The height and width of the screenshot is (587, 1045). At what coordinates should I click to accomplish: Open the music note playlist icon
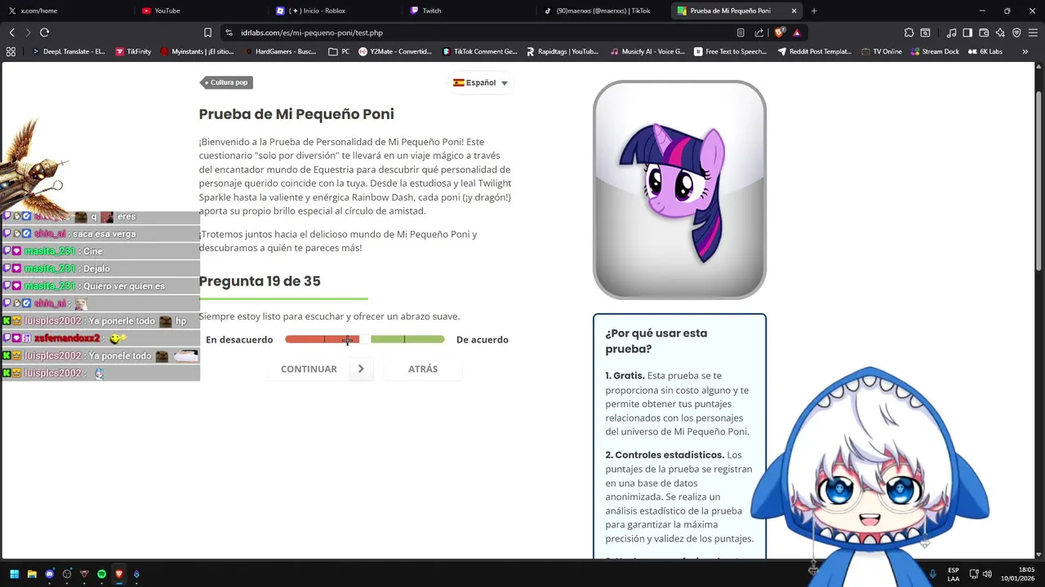[x=951, y=33]
